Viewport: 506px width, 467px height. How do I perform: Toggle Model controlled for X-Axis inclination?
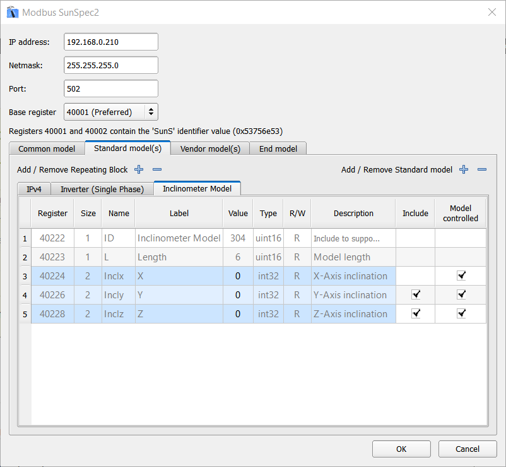(x=461, y=276)
